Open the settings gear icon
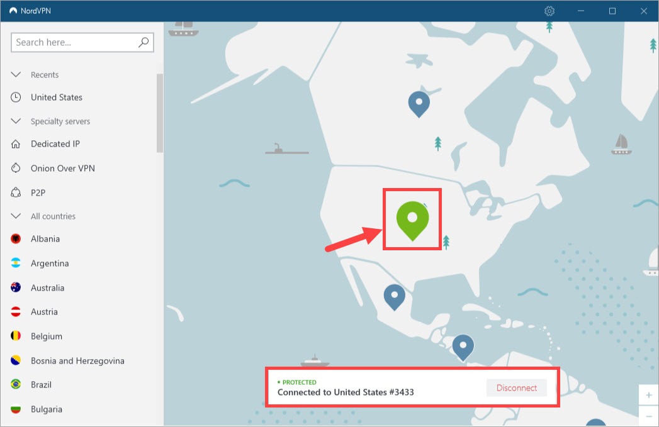This screenshot has height=427, width=659. pyautogui.click(x=549, y=11)
